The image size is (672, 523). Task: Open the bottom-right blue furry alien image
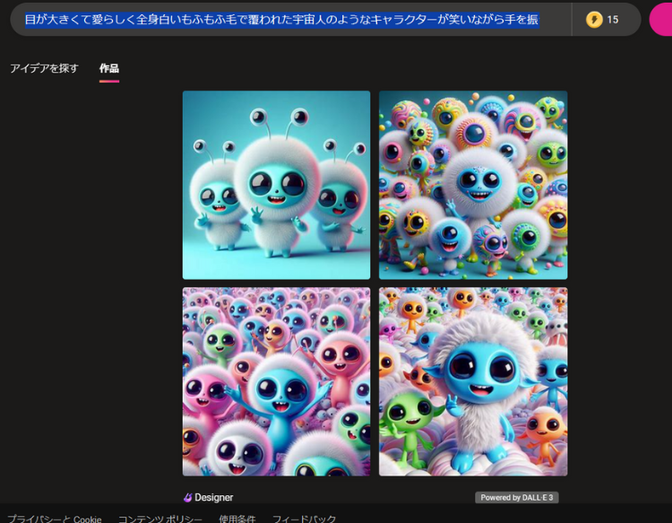(473, 381)
